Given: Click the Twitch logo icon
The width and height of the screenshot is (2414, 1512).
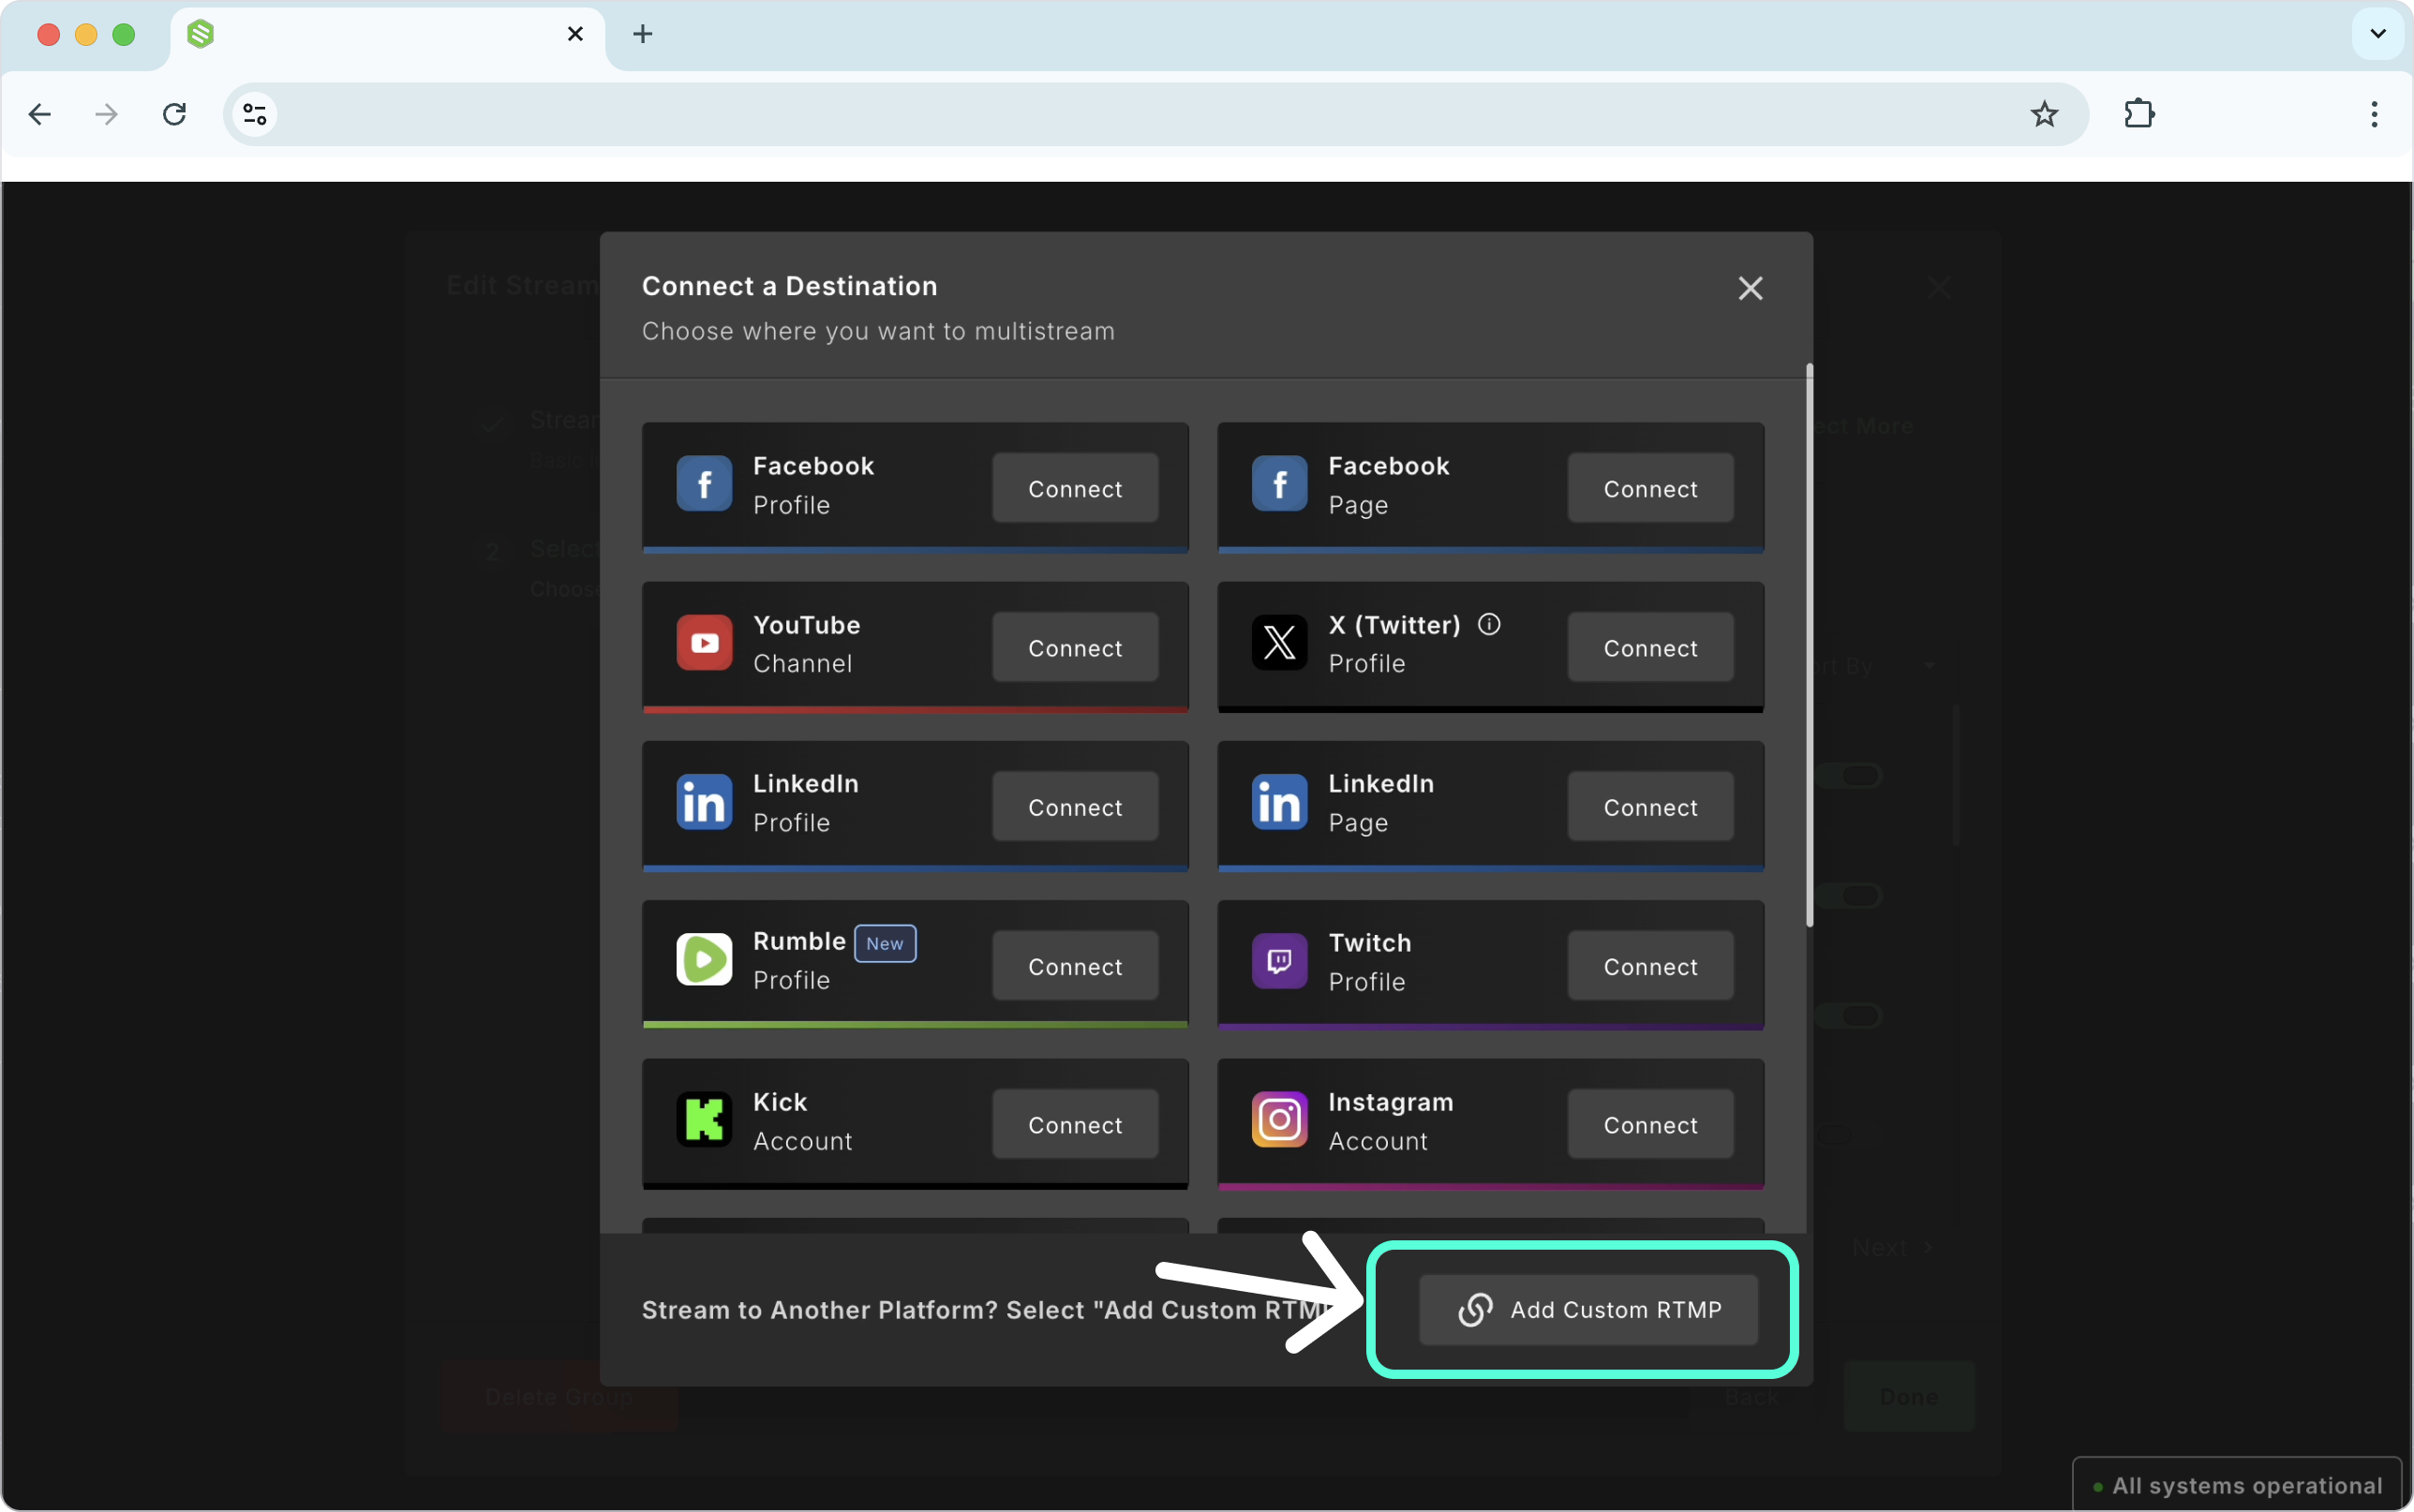Looking at the screenshot, I should [x=1279, y=960].
